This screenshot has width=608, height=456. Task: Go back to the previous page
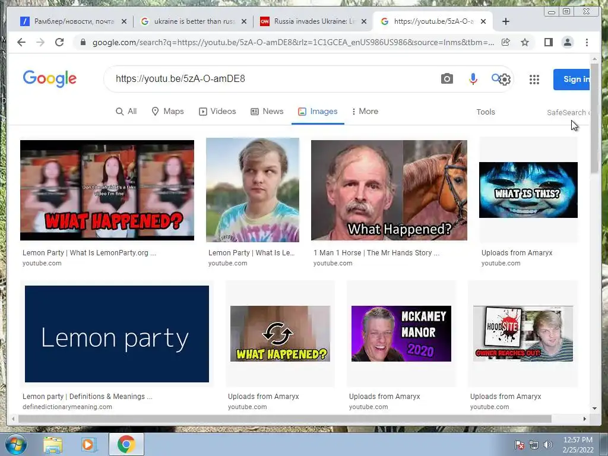click(x=21, y=42)
